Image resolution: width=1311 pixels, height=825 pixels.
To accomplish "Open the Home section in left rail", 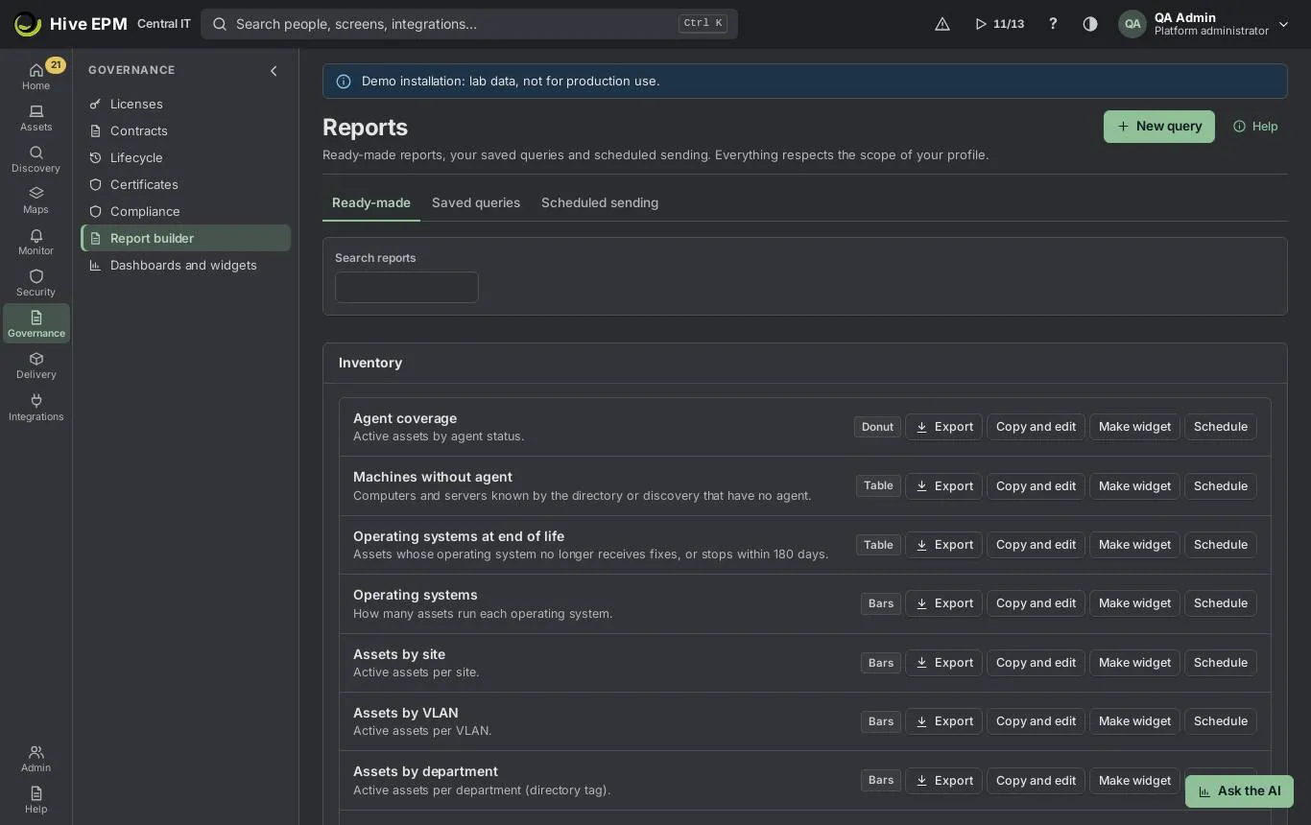I will point(36,76).
